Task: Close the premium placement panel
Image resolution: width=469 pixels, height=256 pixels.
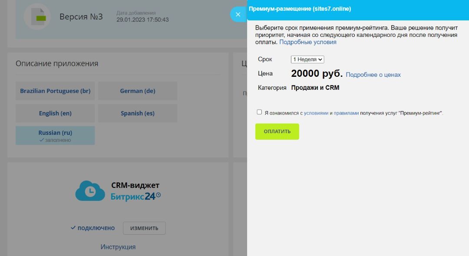Action: point(238,14)
